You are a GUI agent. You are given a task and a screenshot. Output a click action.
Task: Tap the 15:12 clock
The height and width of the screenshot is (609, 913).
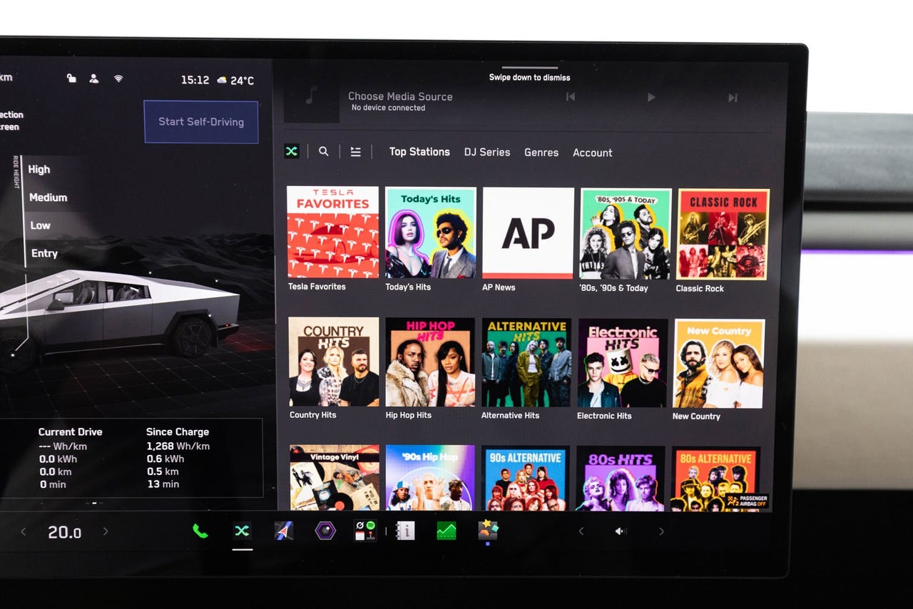pos(195,80)
